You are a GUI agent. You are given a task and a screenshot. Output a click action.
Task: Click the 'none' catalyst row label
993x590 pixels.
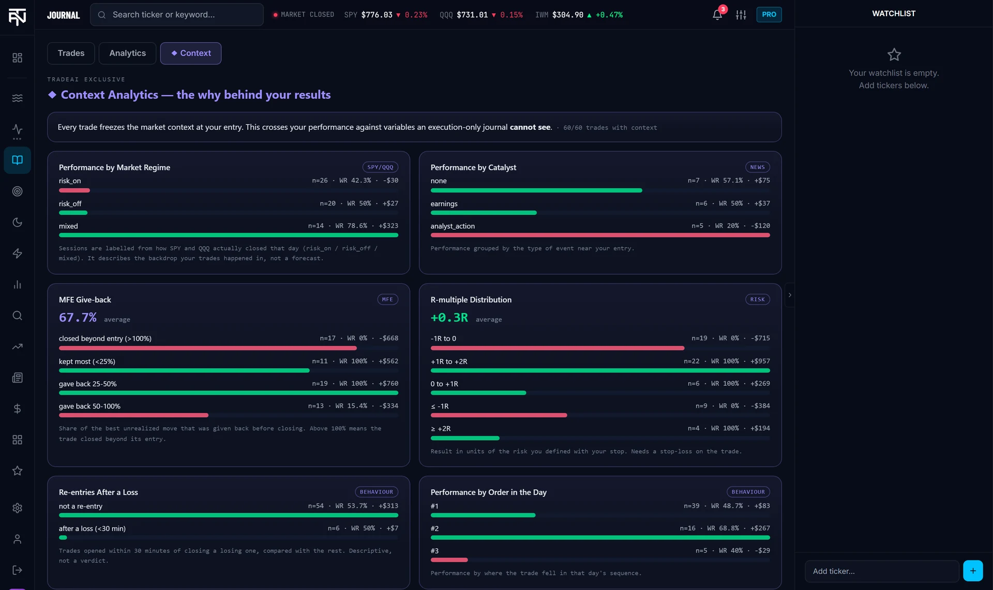(438, 181)
